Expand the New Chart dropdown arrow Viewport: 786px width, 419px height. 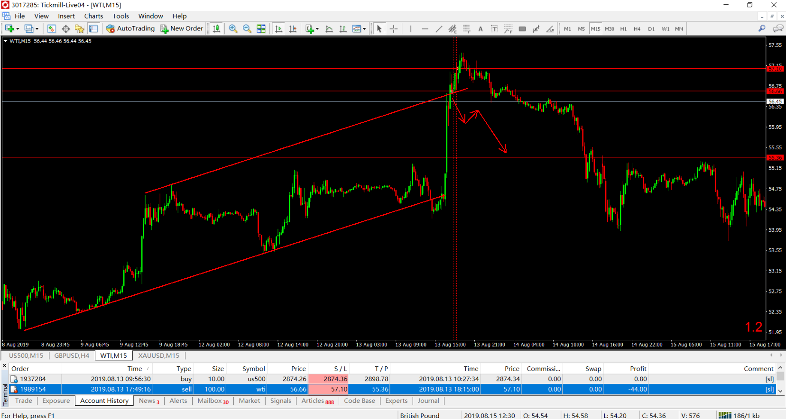[18, 29]
